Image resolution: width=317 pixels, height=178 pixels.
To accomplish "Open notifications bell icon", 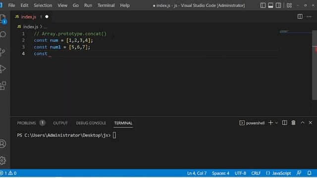I will pos(309,173).
